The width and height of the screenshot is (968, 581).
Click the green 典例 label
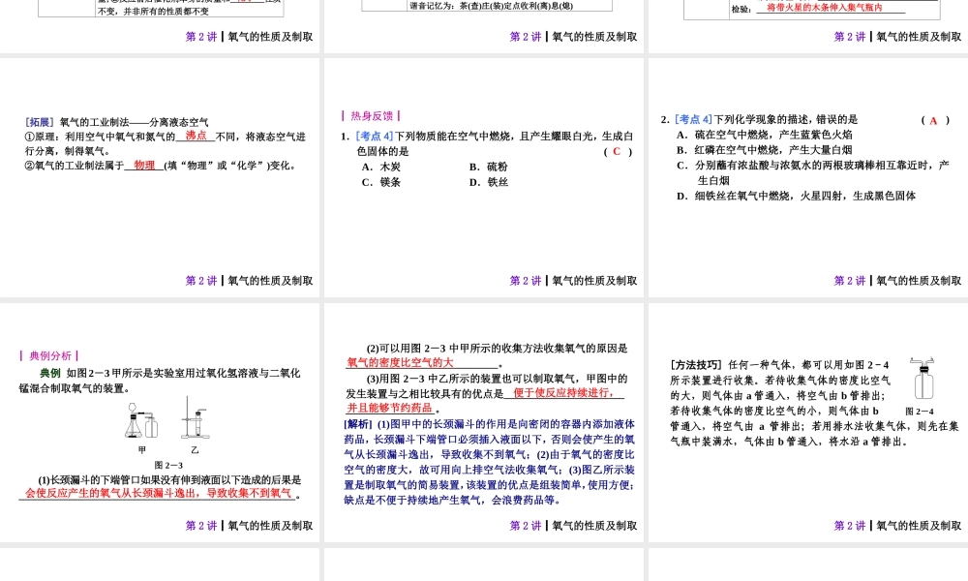50,373
